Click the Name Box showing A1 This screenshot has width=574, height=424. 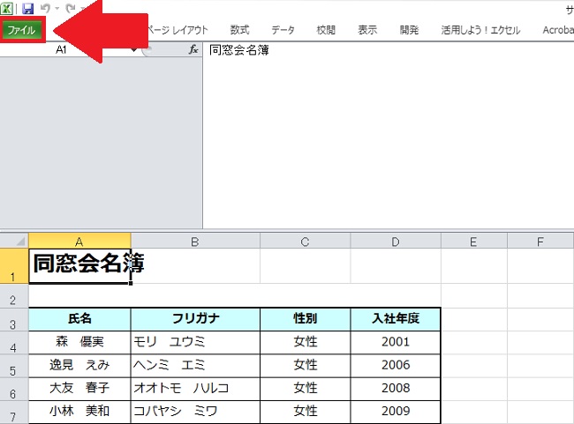coord(62,50)
